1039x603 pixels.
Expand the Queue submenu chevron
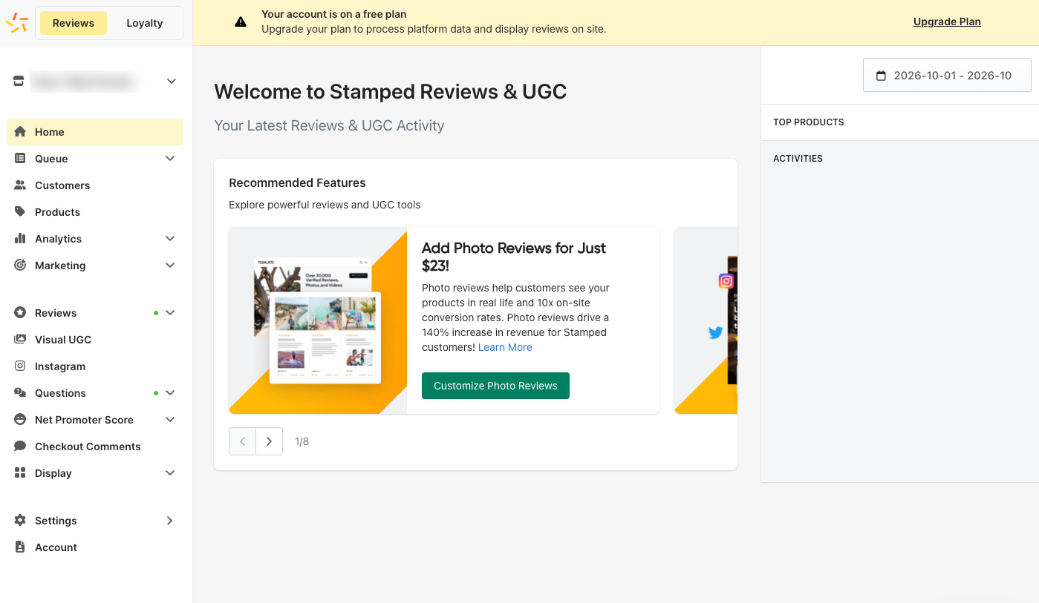point(170,159)
